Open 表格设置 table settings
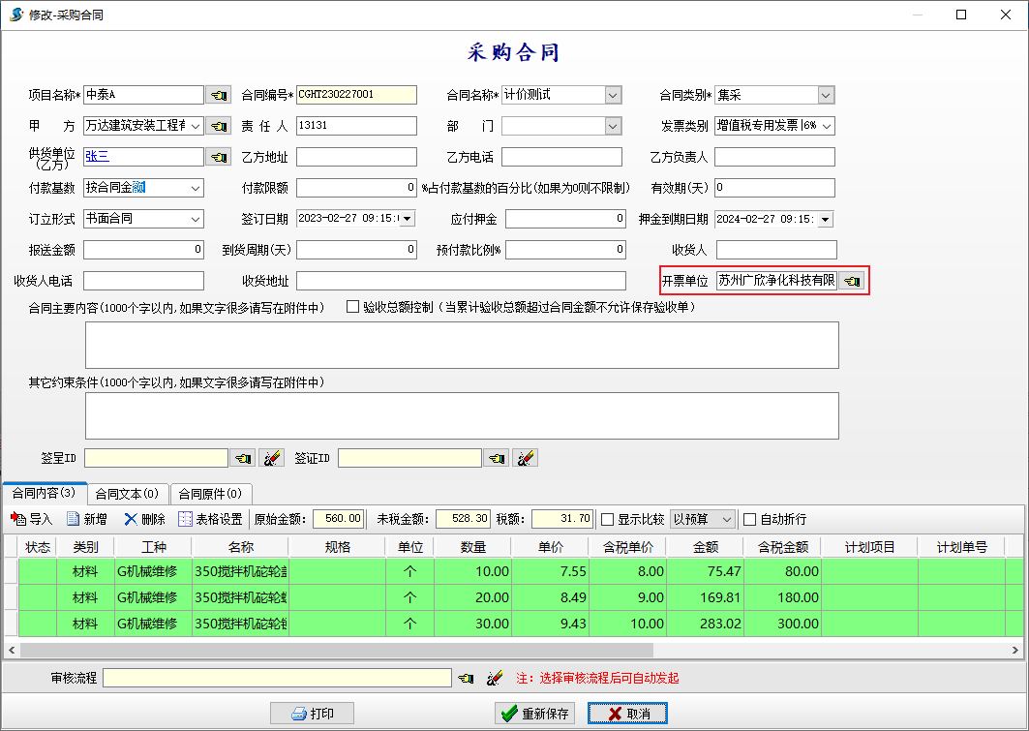The height and width of the screenshot is (731, 1029). click(x=210, y=519)
